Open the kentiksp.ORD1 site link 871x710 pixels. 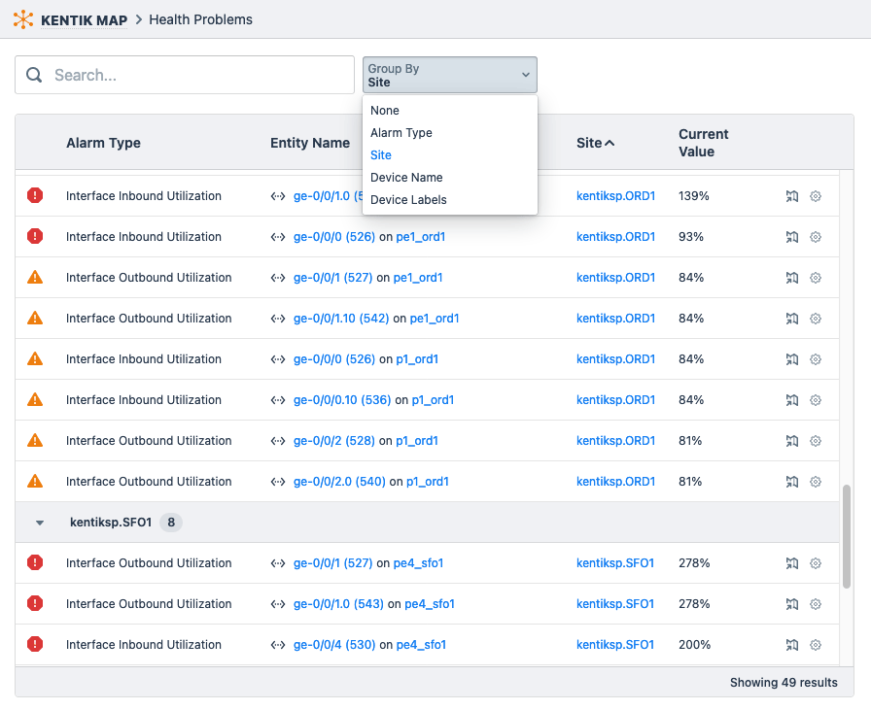click(615, 195)
